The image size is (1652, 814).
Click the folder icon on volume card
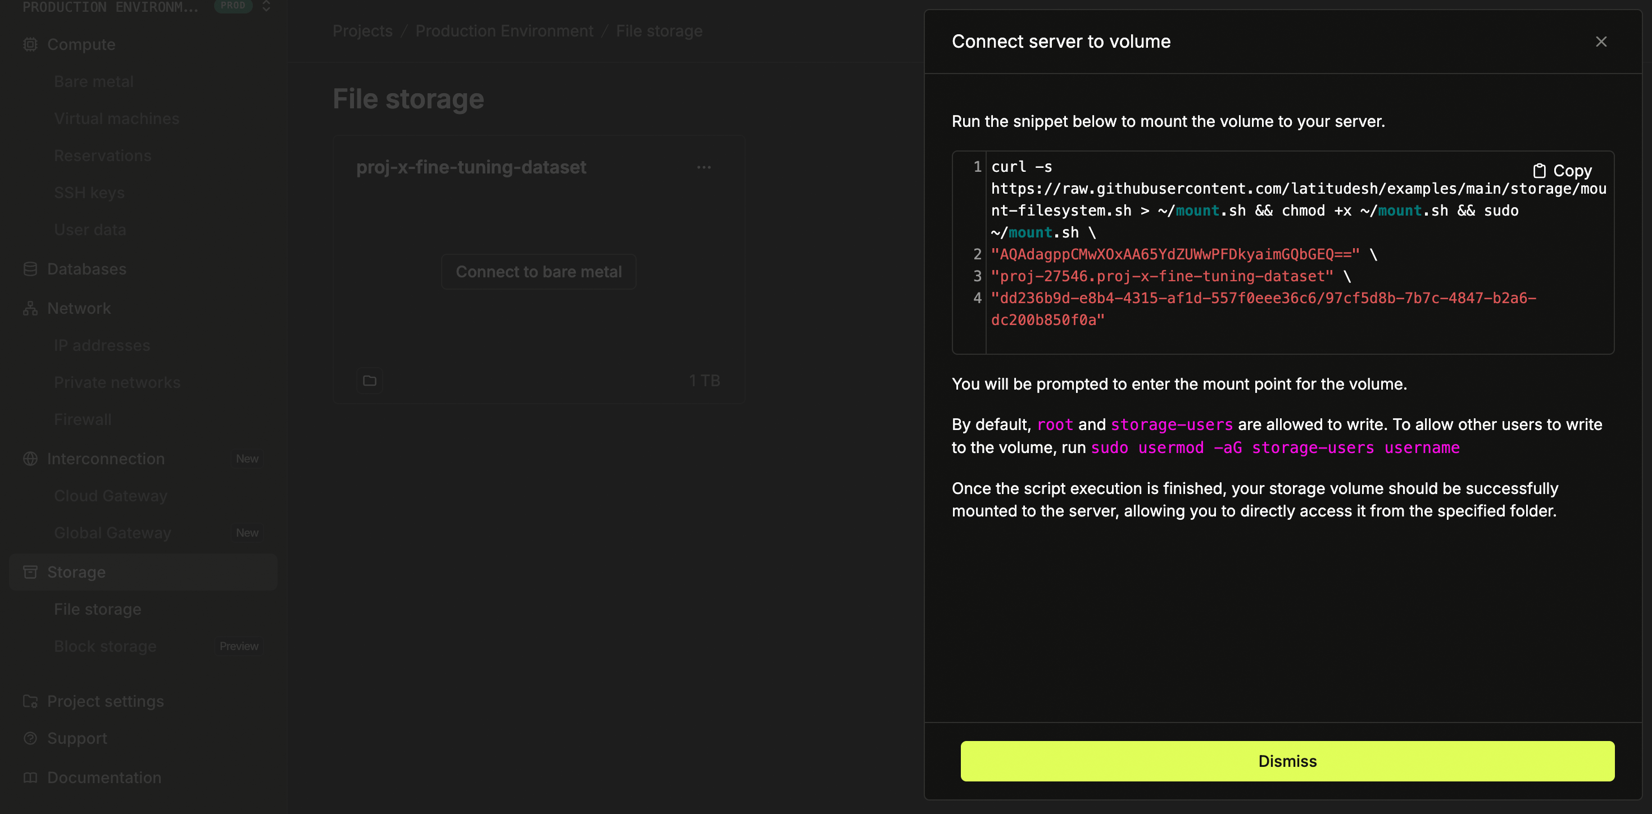tap(369, 381)
